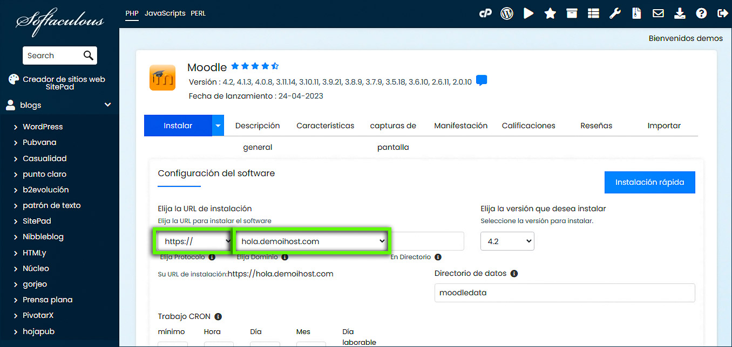Viewport: 732px width, 347px height.
Task: Open the demos play icon in toolbar
Action: [528, 13]
